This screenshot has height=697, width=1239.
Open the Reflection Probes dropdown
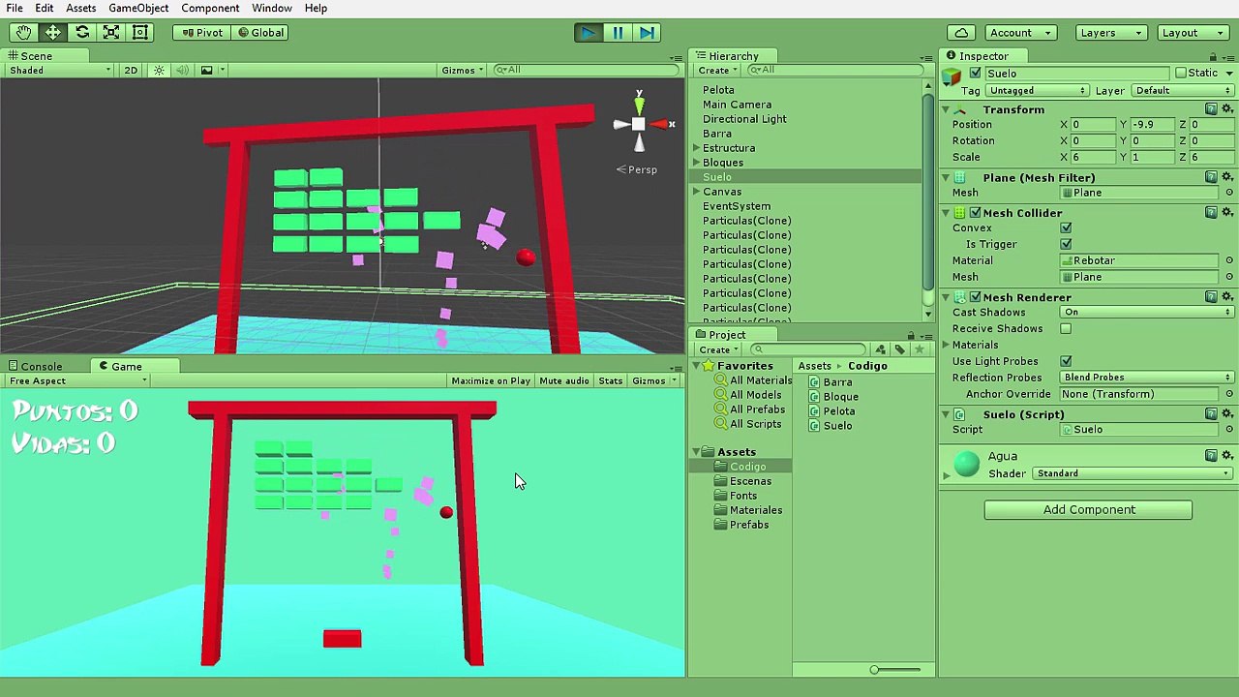[x=1147, y=378]
